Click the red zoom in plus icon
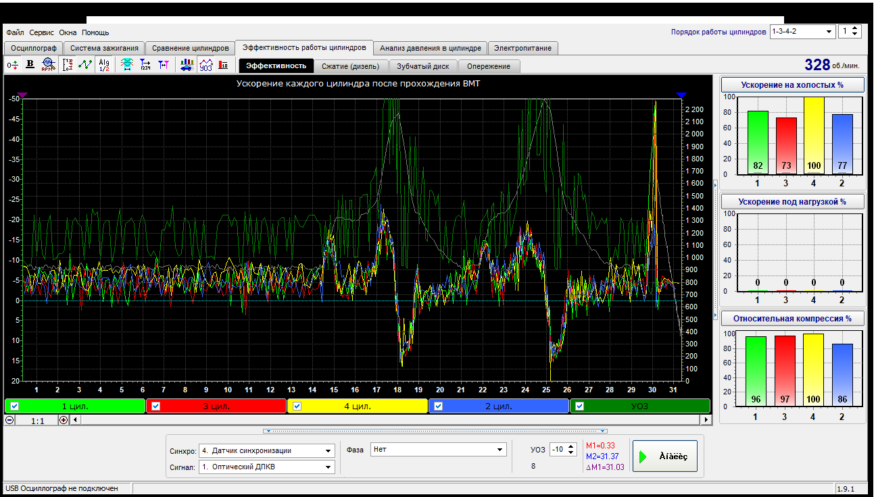This screenshot has height=497, width=876. coord(64,420)
